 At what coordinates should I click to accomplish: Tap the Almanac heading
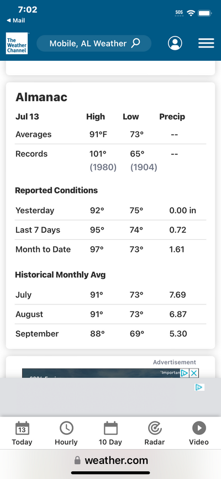coord(41,97)
